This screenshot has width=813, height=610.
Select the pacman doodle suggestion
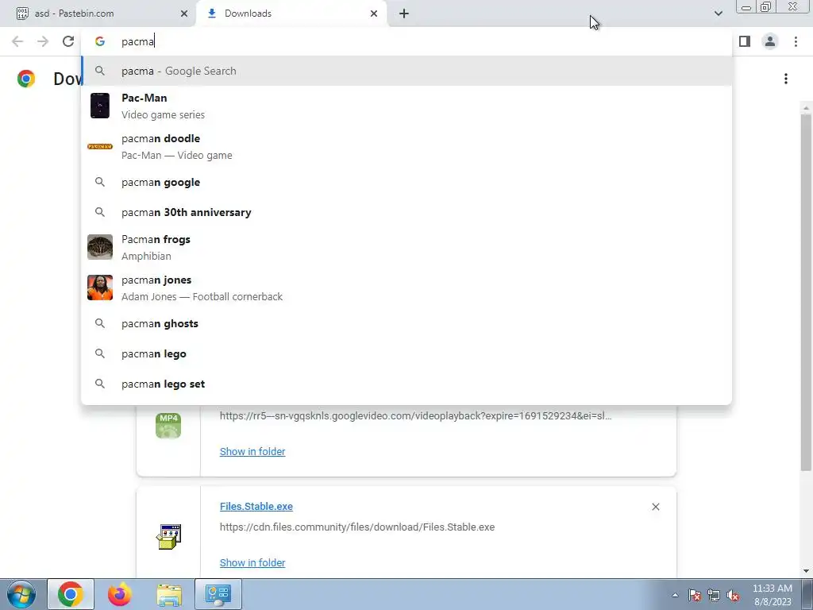tap(407, 147)
